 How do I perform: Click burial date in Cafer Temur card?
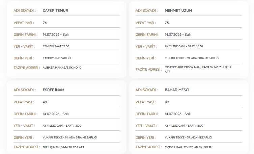click(x=56, y=34)
